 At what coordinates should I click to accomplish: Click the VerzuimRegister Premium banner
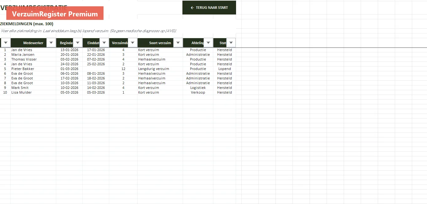pos(55,13)
